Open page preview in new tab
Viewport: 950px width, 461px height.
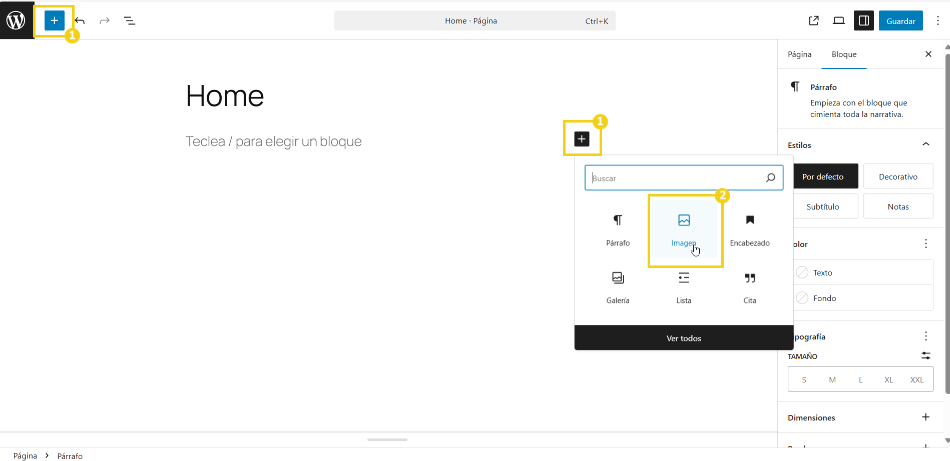pos(814,20)
